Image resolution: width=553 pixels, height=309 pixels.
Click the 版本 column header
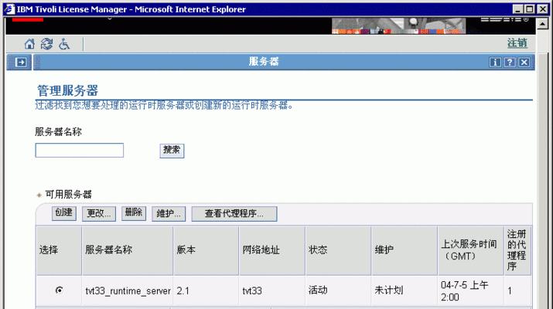pyautogui.click(x=206, y=250)
